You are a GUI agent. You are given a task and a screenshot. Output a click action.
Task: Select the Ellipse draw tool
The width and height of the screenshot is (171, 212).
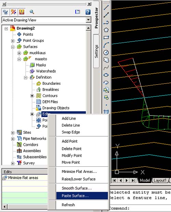coord(106,75)
